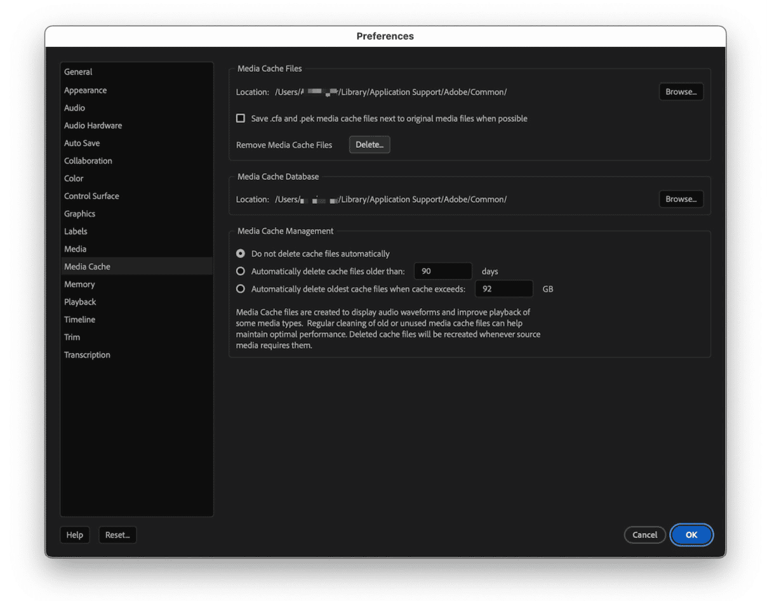Confirm preferences with OK button
This screenshot has height=601, width=772.
(691, 535)
